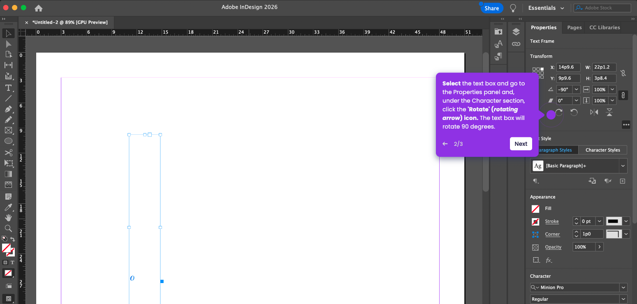Click the Stroke label link

coord(551,221)
